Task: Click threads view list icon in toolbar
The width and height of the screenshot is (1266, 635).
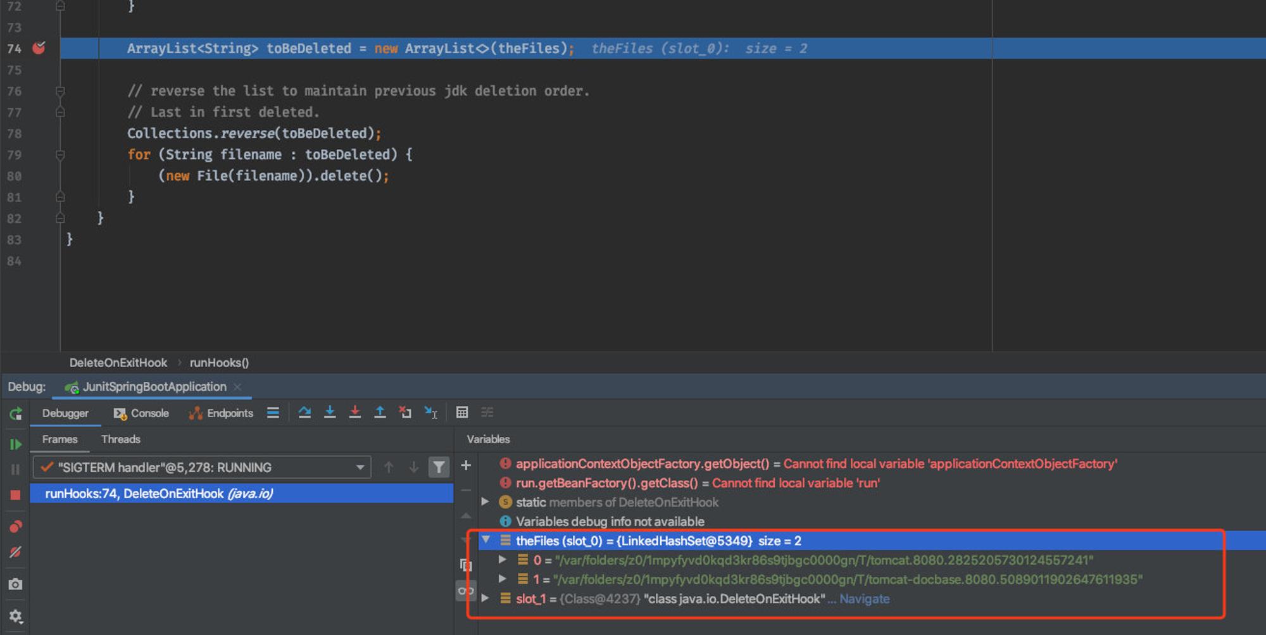Action: (273, 413)
